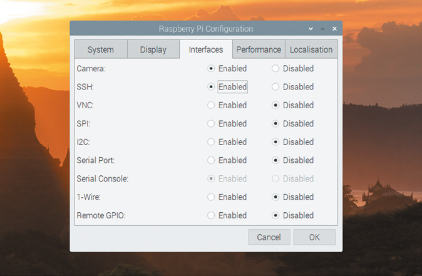Viewport: 422px width, 276px height.
Task: Close the Raspberry Pi Configuration window
Action: coord(334,29)
